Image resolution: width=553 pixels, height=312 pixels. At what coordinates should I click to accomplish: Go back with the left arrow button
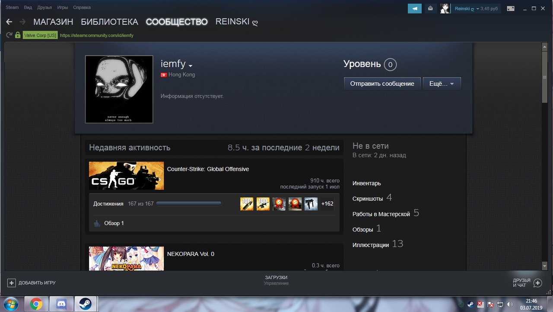pyautogui.click(x=9, y=22)
